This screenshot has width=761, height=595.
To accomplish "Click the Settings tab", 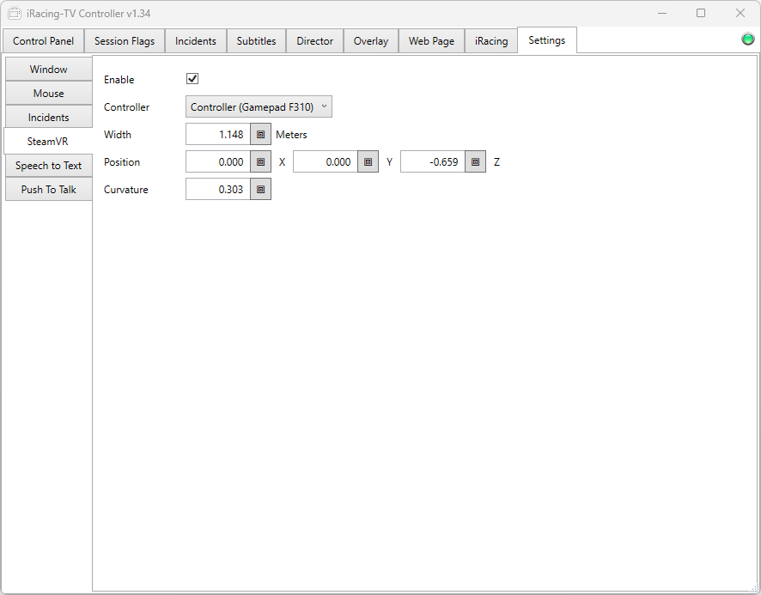I will pyautogui.click(x=547, y=40).
